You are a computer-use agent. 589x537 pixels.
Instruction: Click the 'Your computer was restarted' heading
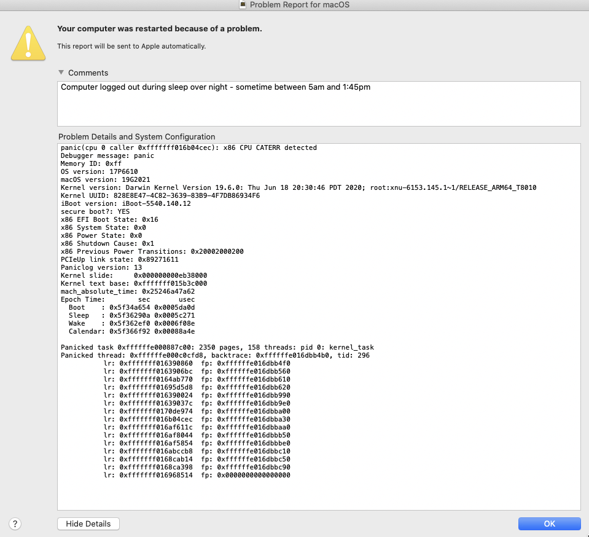tap(159, 28)
